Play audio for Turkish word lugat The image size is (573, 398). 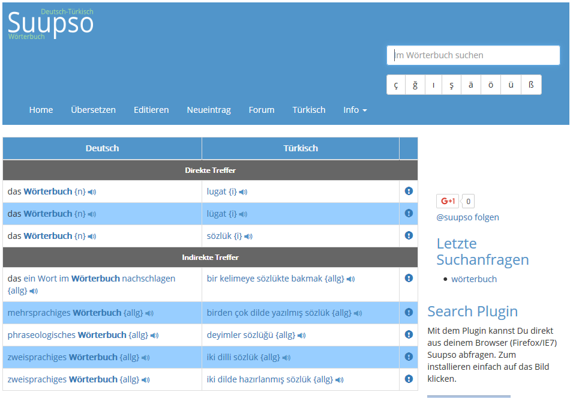[243, 192]
